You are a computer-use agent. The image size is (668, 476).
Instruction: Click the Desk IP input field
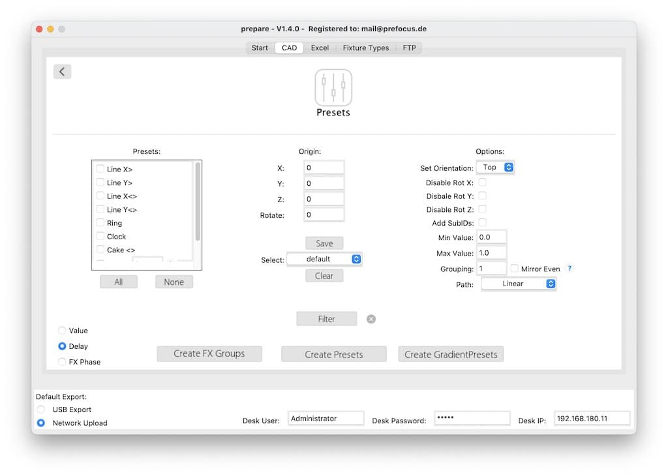592,419
